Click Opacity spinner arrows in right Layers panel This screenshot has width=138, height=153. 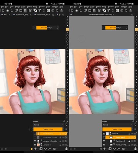[132, 129]
